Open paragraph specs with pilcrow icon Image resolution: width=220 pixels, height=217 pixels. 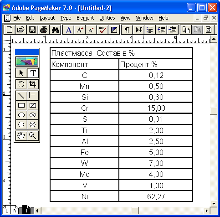click(127, 30)
